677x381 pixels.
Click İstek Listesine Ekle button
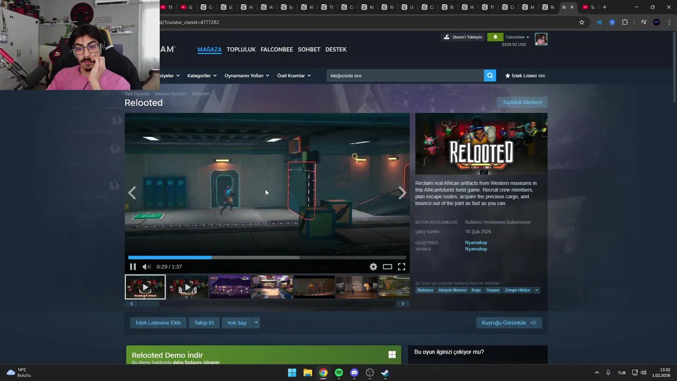pyautogui.click(x=158, y=323)
